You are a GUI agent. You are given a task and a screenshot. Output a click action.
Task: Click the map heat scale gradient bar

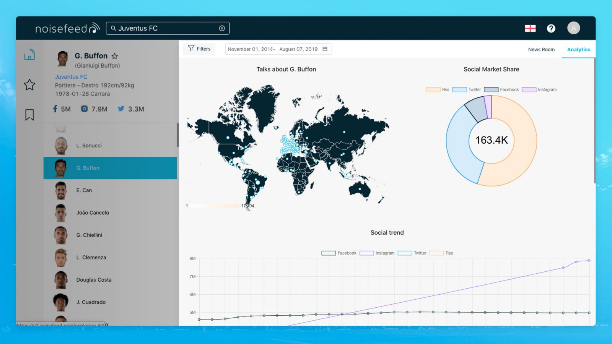coord(215,206)
